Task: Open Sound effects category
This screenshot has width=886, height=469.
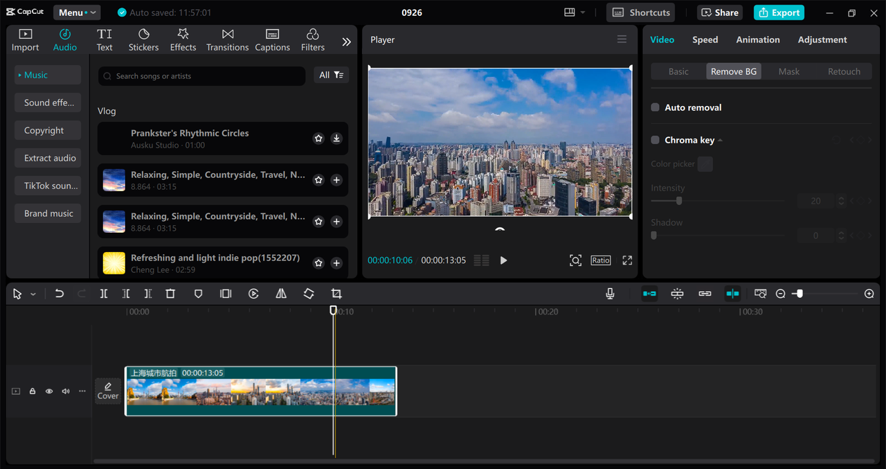Action: coord(48,103)
